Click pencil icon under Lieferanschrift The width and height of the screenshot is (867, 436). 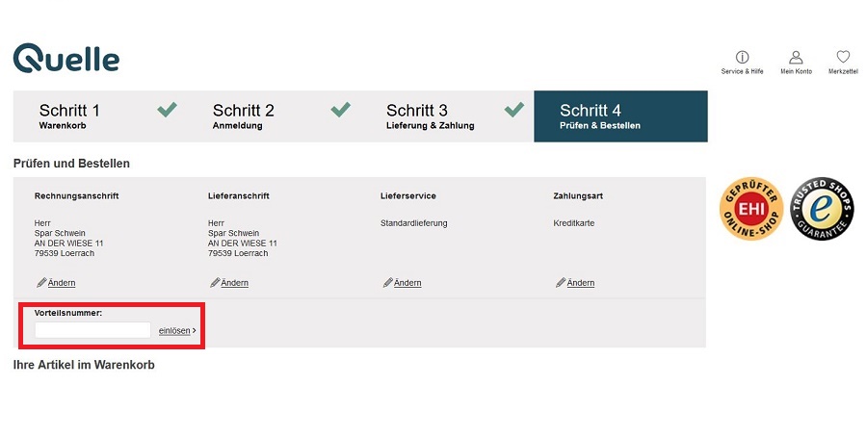coord(215,282)
